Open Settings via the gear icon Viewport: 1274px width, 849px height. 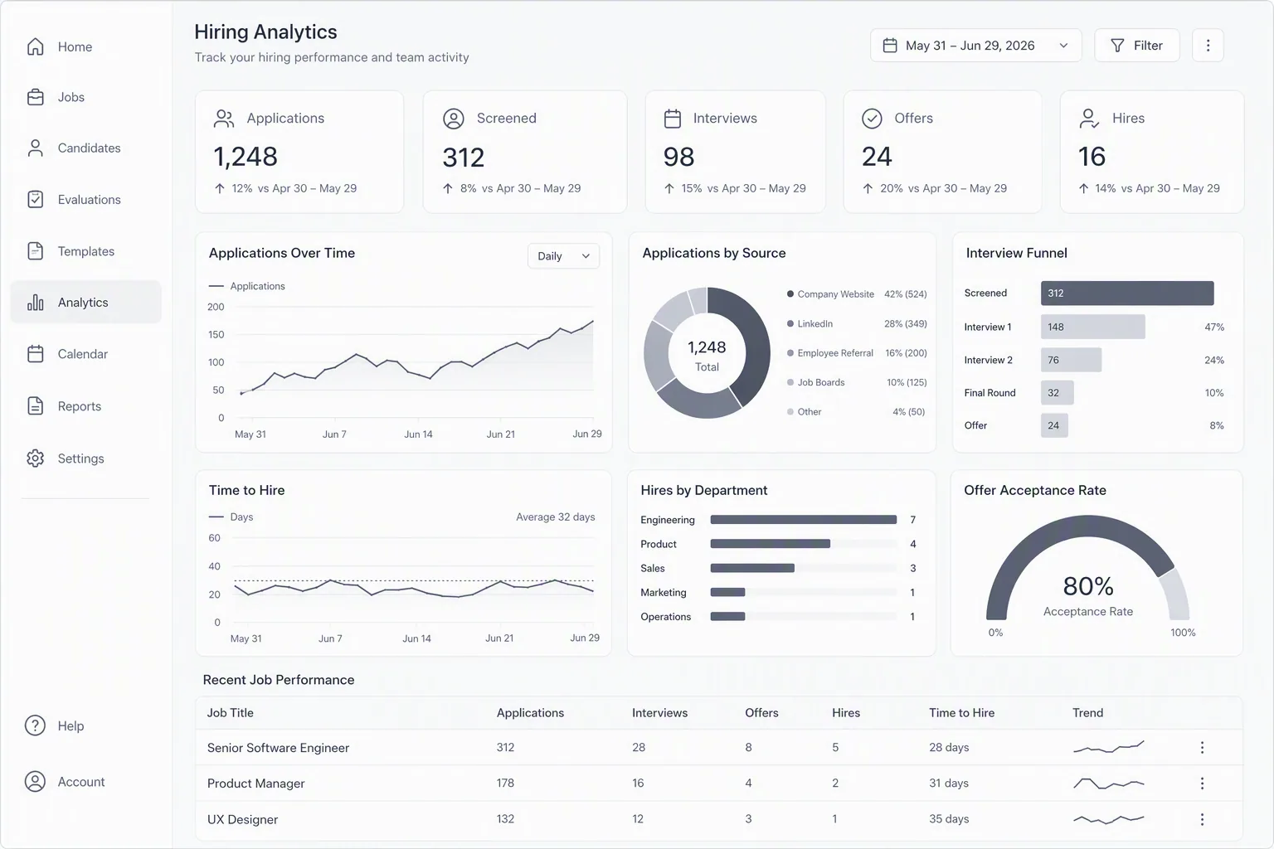pos(35,458)
